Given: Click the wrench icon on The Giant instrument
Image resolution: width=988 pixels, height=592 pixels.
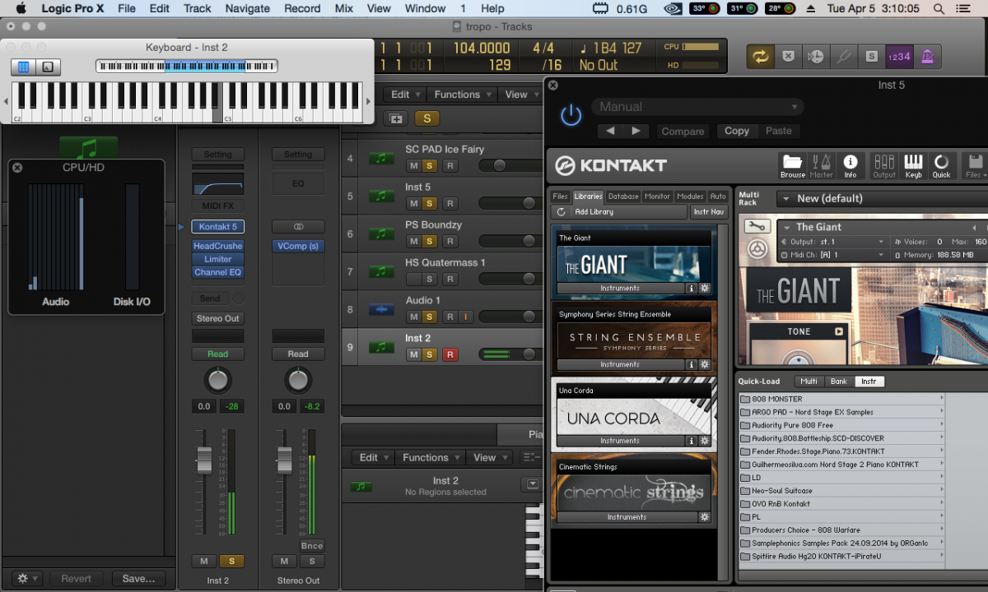Looking at the screenshot, I should click(x=756, y=227).
